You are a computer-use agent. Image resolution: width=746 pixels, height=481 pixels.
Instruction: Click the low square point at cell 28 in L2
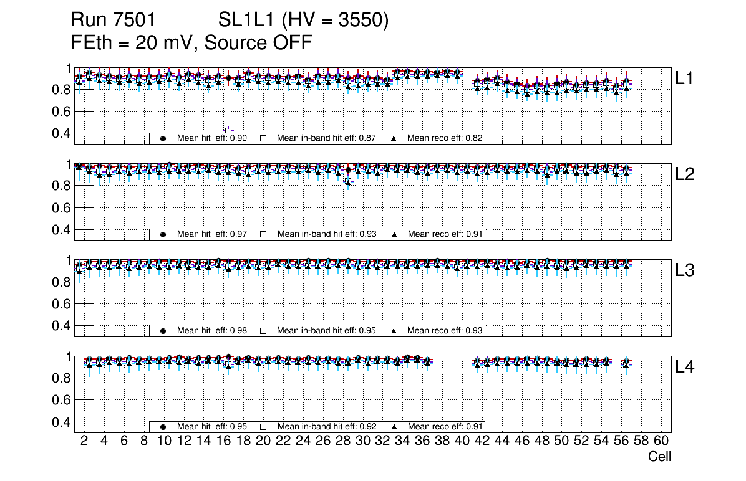click(x=348, y=181)
